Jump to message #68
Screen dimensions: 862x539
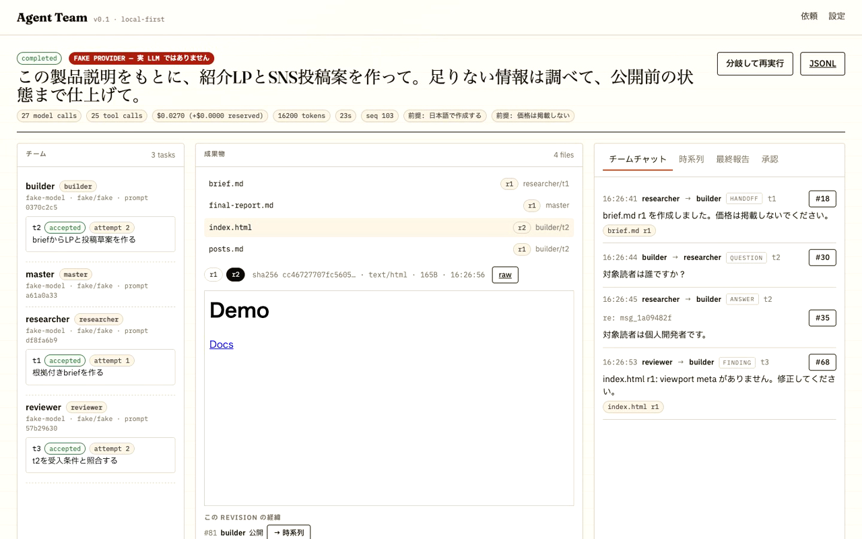pyautogui.click(x=822, y=362)
